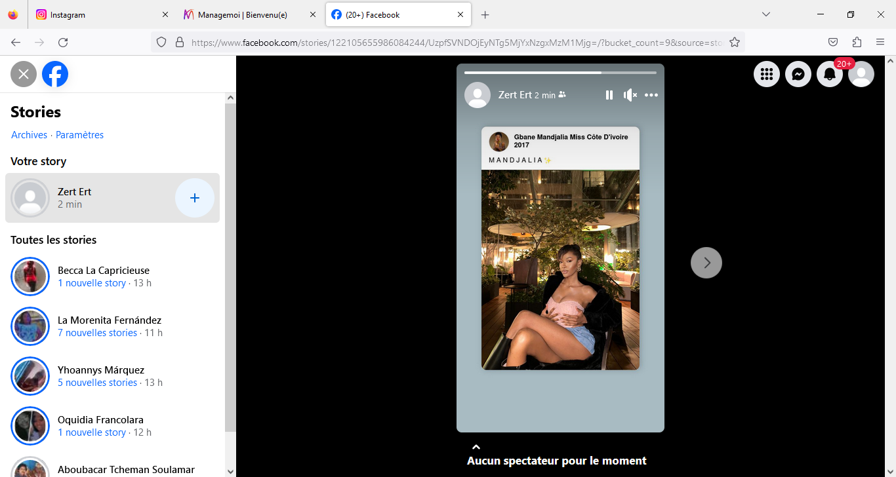Open the notifications bell
The image size is (896, 477).
[x=830, y=74]
